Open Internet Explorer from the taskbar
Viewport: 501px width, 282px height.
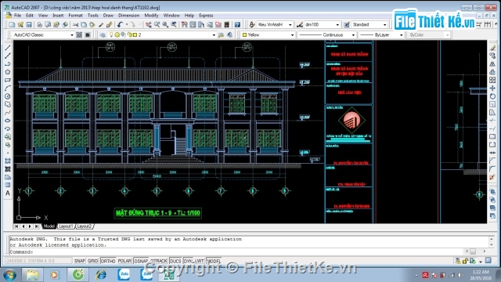click(101, 275)
